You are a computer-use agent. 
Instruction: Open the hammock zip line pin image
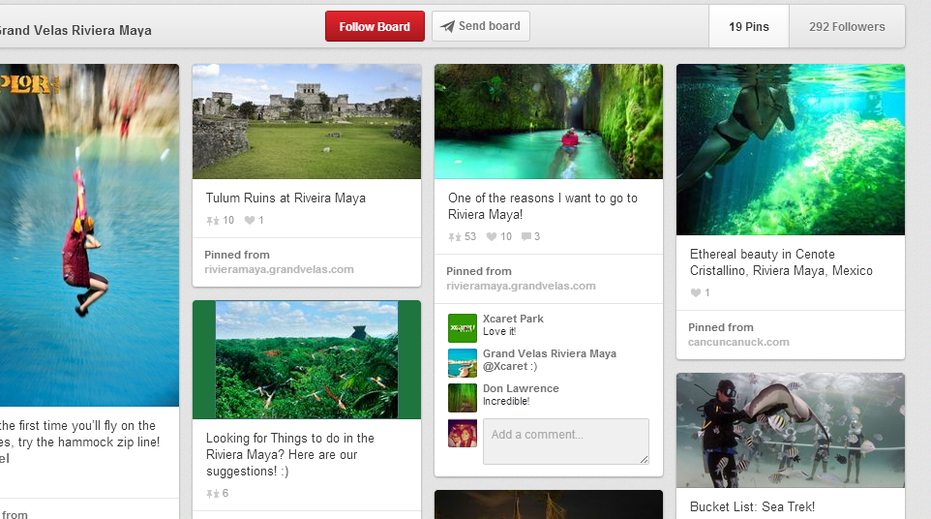(x=89, y=235)
